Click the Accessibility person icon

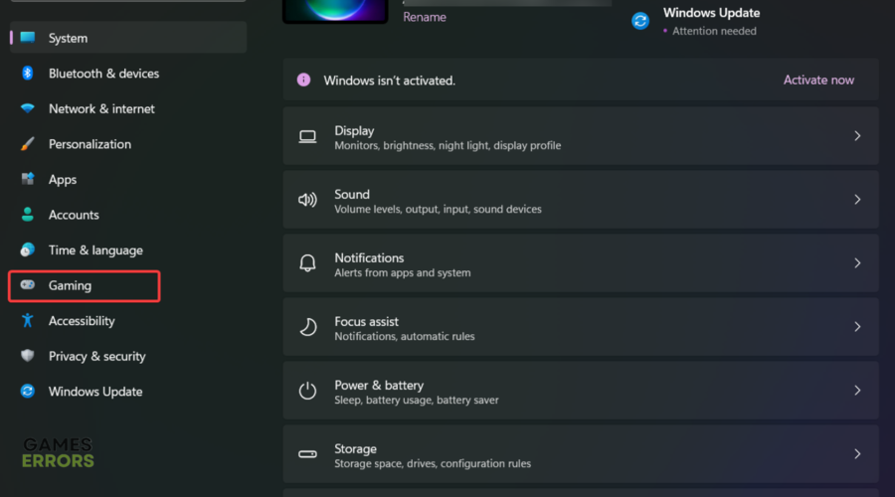pos(28,321)
